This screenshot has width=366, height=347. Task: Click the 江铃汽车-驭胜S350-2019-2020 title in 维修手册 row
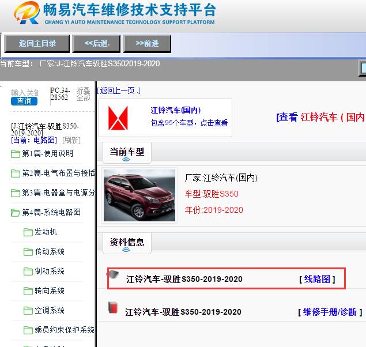183,312
